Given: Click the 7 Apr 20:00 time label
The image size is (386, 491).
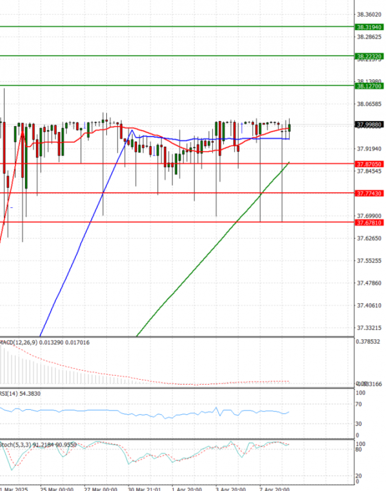Looking at the screenshot, I should 275,489.
